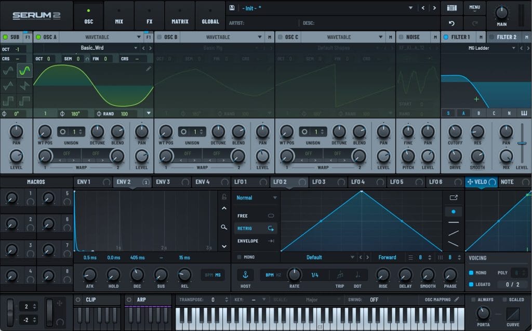Viewport: 532px width, 331px height.
Task: Click the save preset floppy disk icon
Action: pyautogui.click(x=232, y=8)
